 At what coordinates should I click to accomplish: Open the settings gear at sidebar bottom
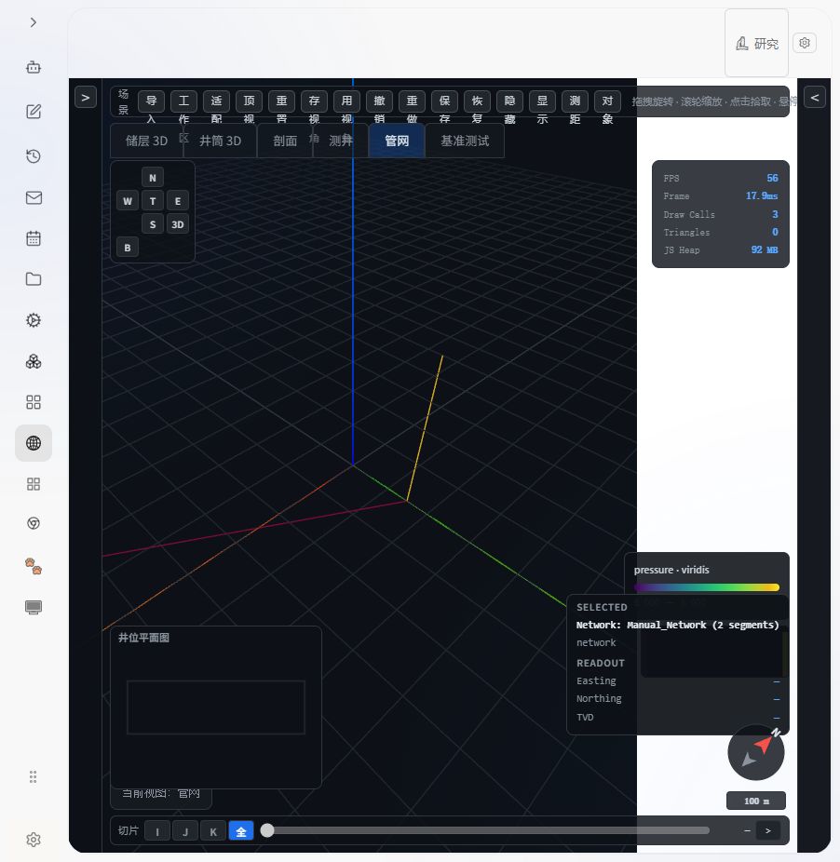(34, 840)
